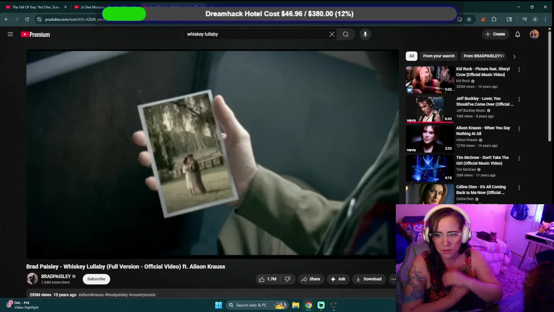The height and width of the screenshot is (312, 554).
Task: Open BRADPAISLEY channel avatar
Action: (32, 279)
